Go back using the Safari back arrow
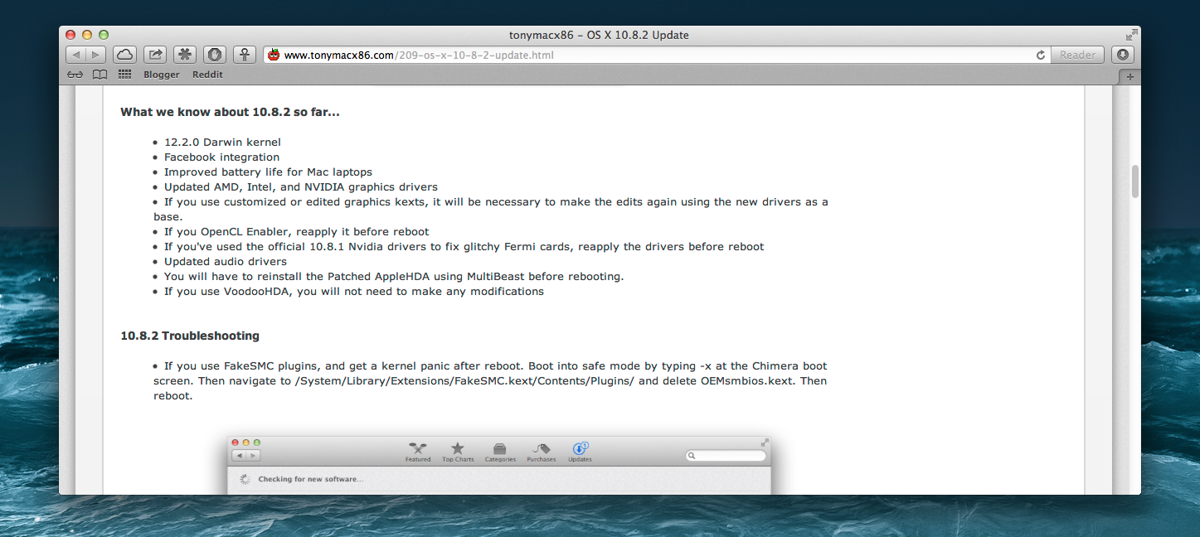 click(x=76, y=55)
